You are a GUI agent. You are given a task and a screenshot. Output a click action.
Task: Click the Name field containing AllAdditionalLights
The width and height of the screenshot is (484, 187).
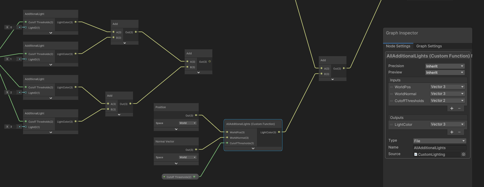coord(440,148)
